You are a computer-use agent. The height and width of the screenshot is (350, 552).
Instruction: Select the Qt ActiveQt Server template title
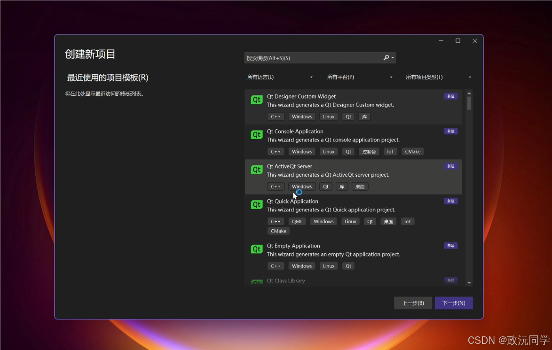click(289, 166)
